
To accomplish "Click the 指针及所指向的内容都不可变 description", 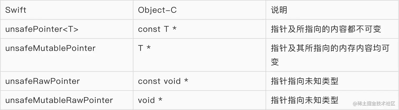I will (x=326, y=29).
